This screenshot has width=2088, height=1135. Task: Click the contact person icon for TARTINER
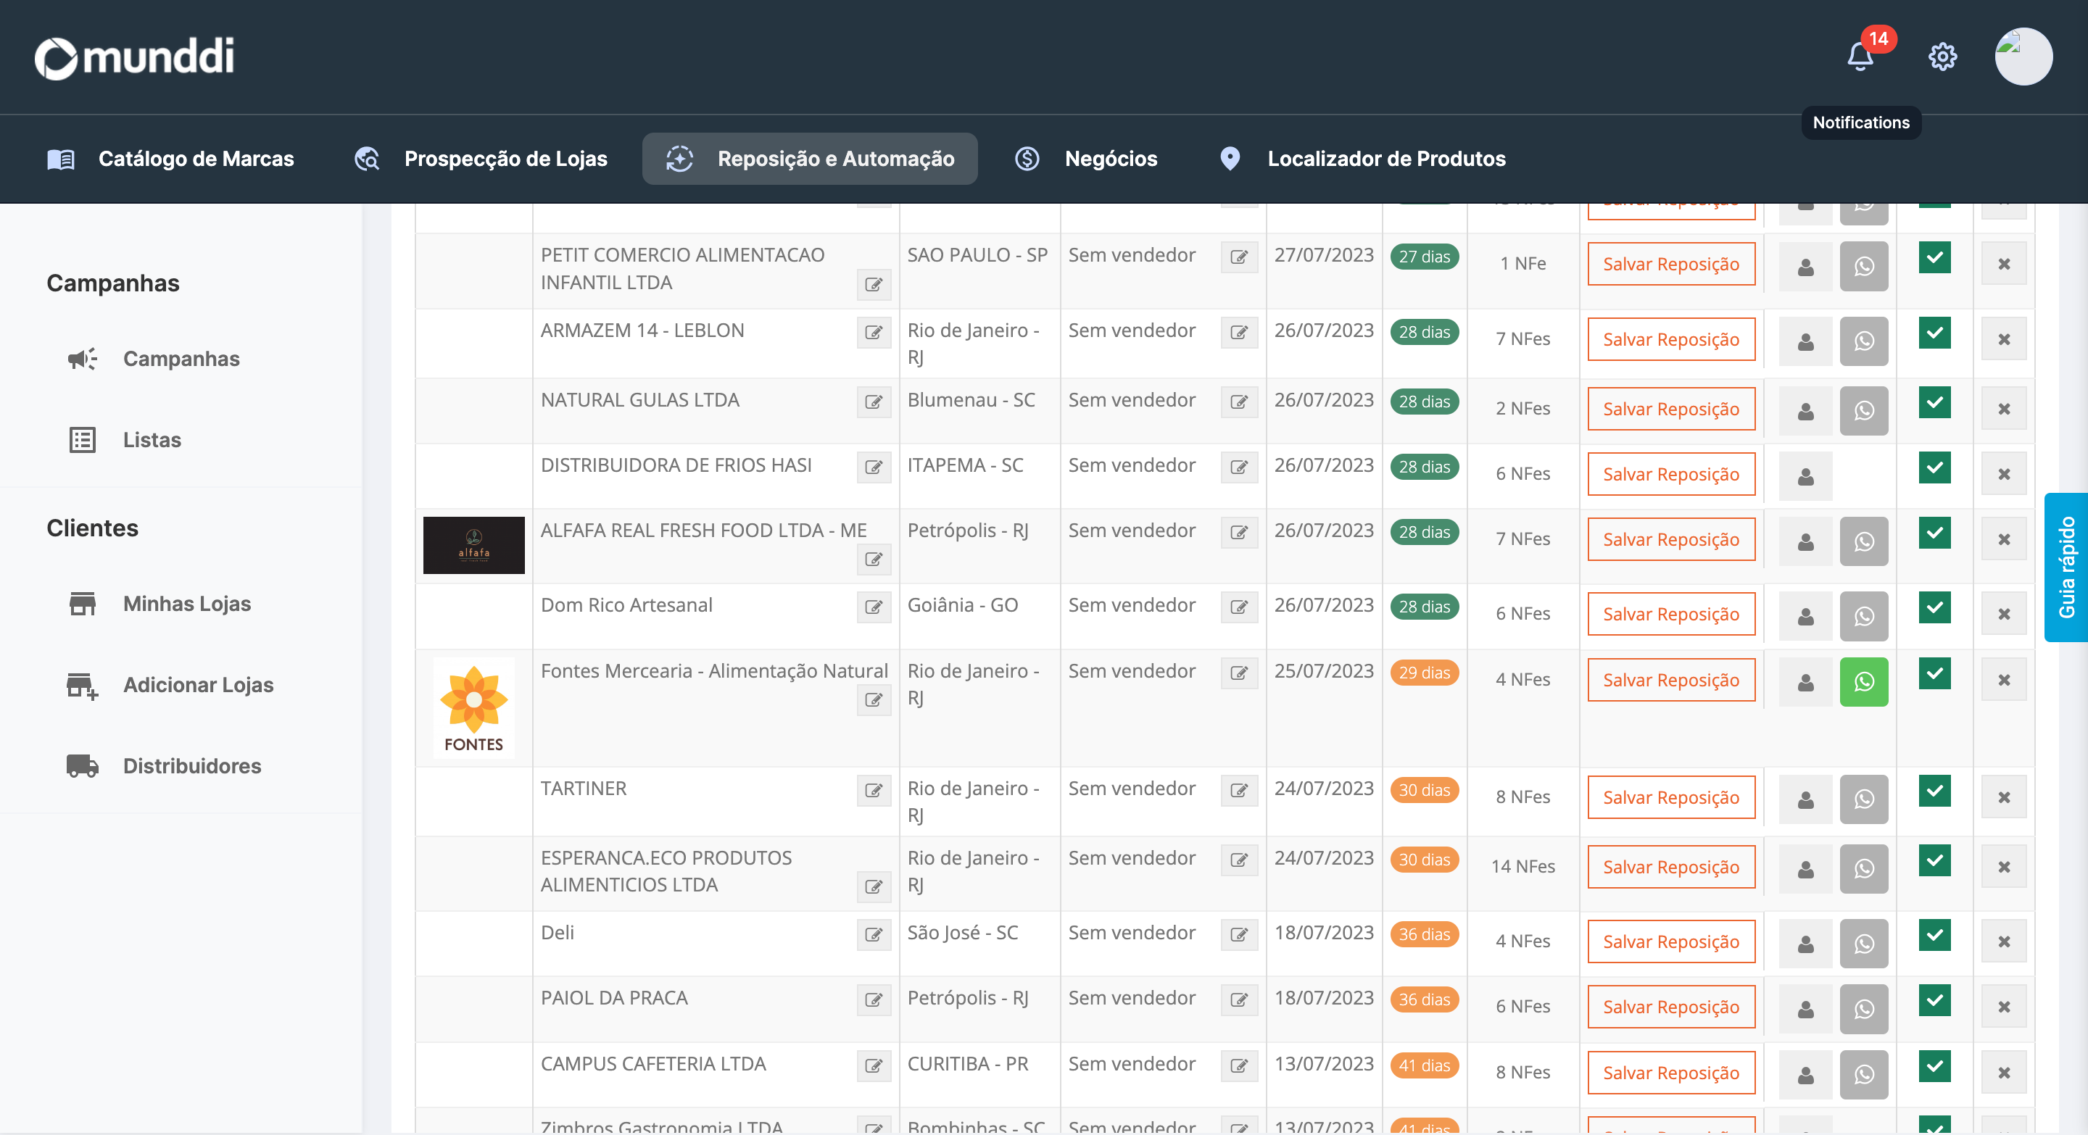coord(1805,799)
